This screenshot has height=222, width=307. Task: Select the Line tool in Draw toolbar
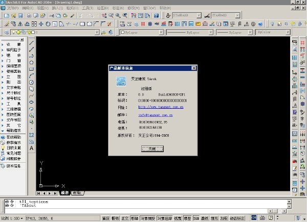click(32, 43)
